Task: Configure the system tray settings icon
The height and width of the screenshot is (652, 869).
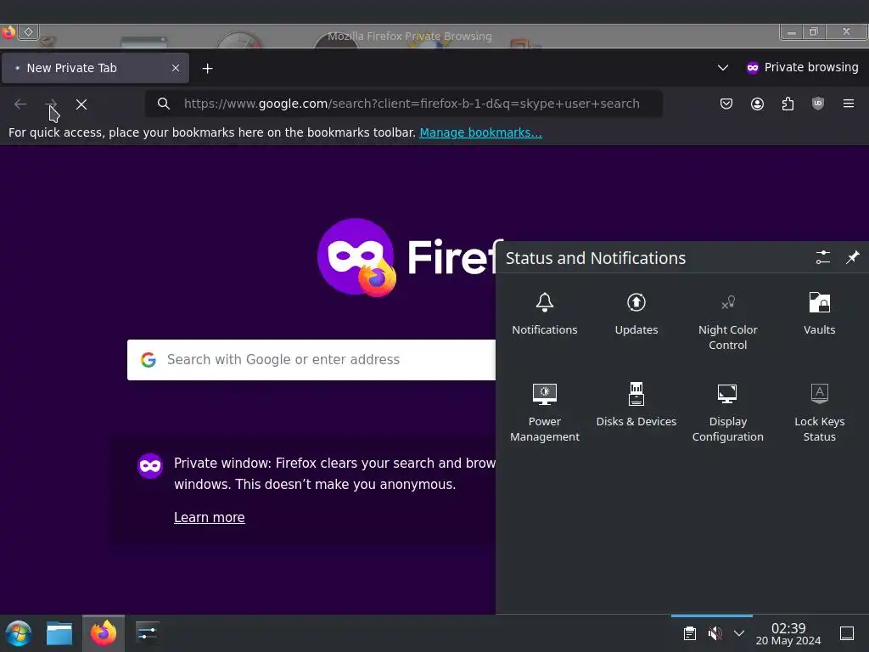Action: (x=822, y=257)
